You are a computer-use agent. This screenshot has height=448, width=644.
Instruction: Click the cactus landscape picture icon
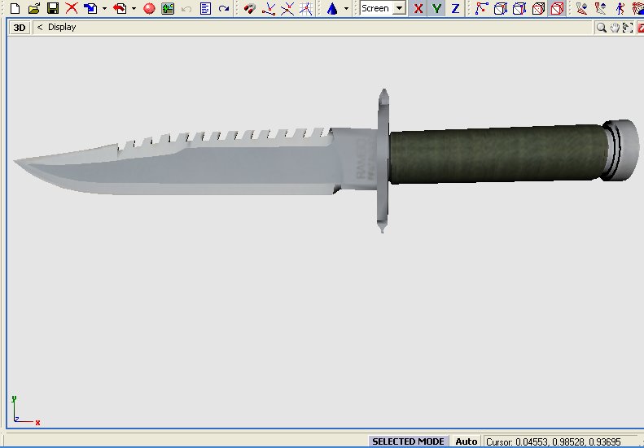[x=168, y=8]
